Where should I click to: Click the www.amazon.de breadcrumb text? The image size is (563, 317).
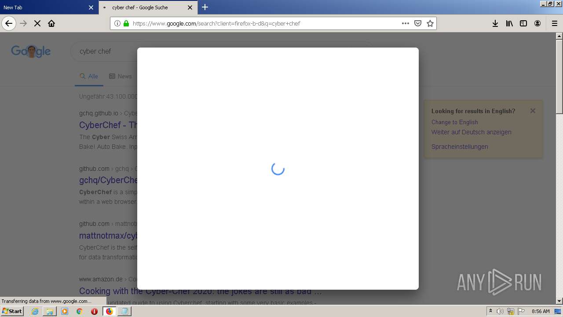click(101, 279)
